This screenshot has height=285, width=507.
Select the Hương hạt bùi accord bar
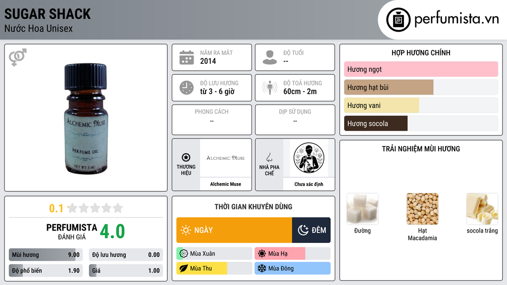[x=421, y=87]
